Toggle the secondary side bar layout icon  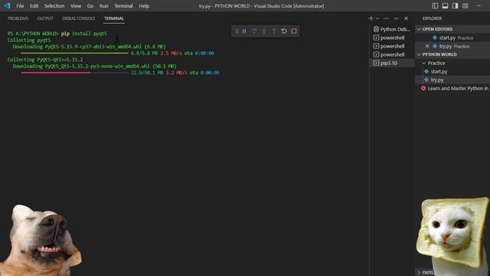pyautogui.click(x=455, y=6)
